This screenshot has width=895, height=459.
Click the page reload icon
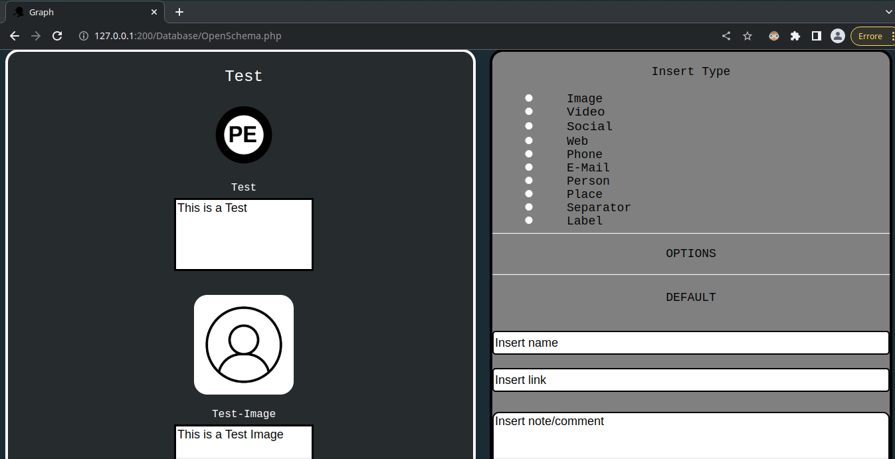(57, 36)
